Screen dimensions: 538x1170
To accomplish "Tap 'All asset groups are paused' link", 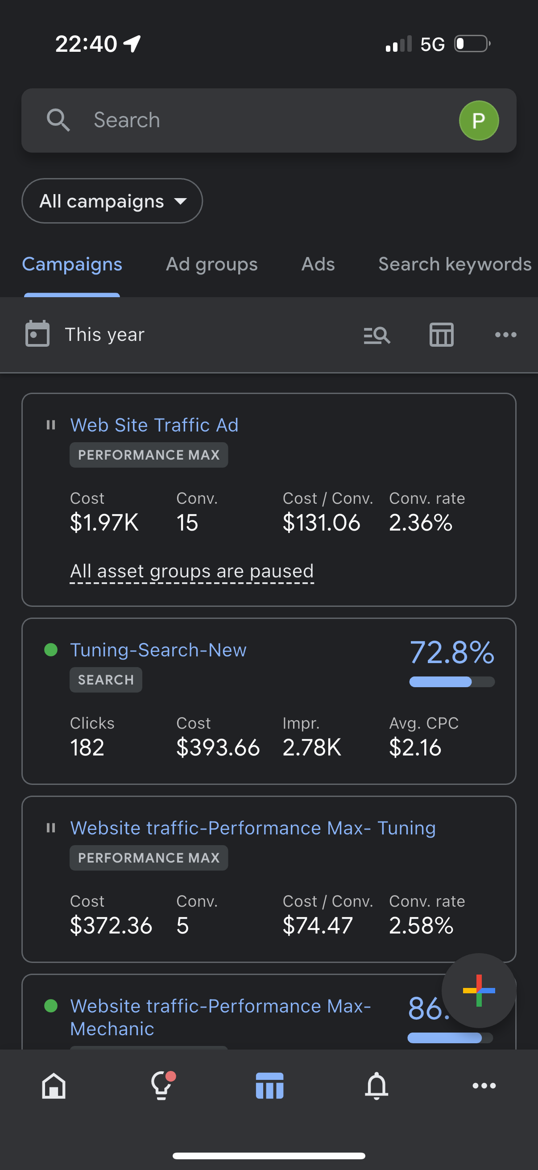I will [191, 571].
